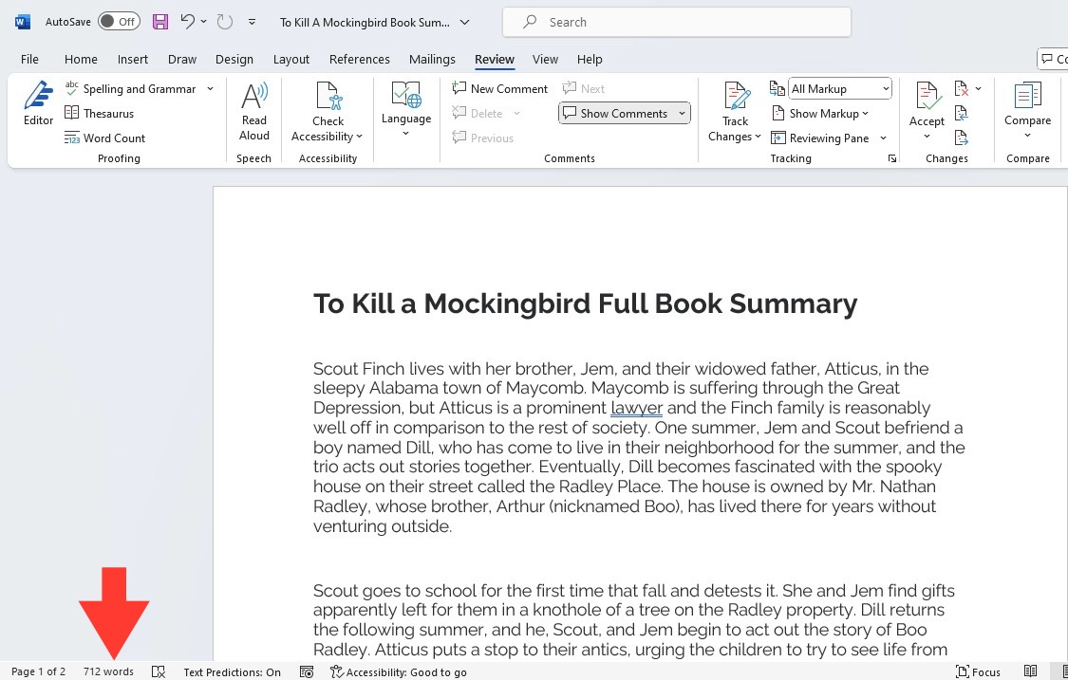
Task: Switch to the Insert tab
Action: click(133, 59)
